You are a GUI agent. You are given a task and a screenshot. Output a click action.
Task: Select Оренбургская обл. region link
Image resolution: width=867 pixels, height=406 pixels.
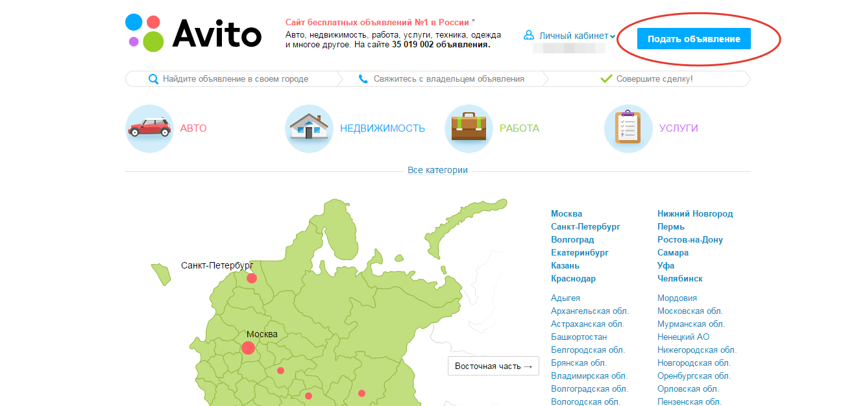point(694,376)
